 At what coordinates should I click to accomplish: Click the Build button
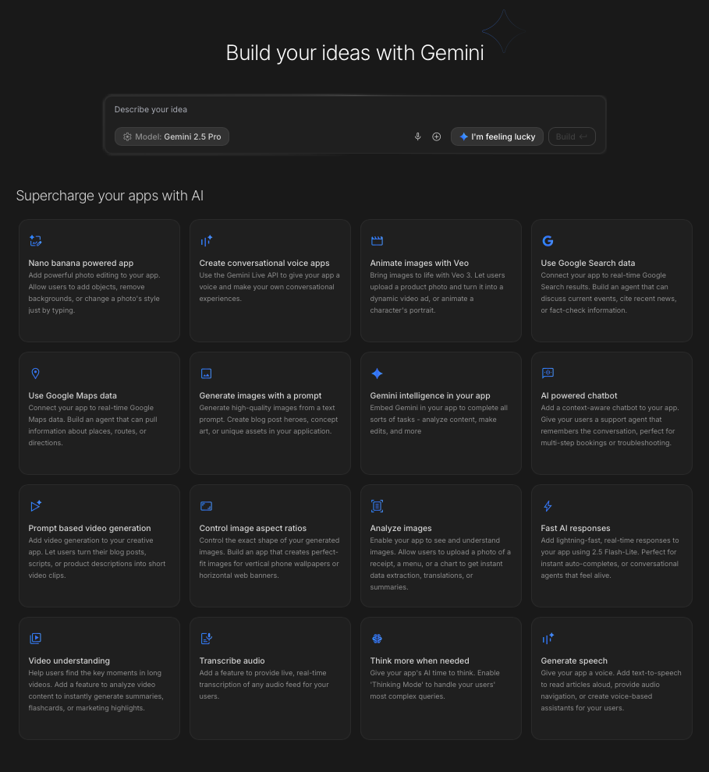571,136
